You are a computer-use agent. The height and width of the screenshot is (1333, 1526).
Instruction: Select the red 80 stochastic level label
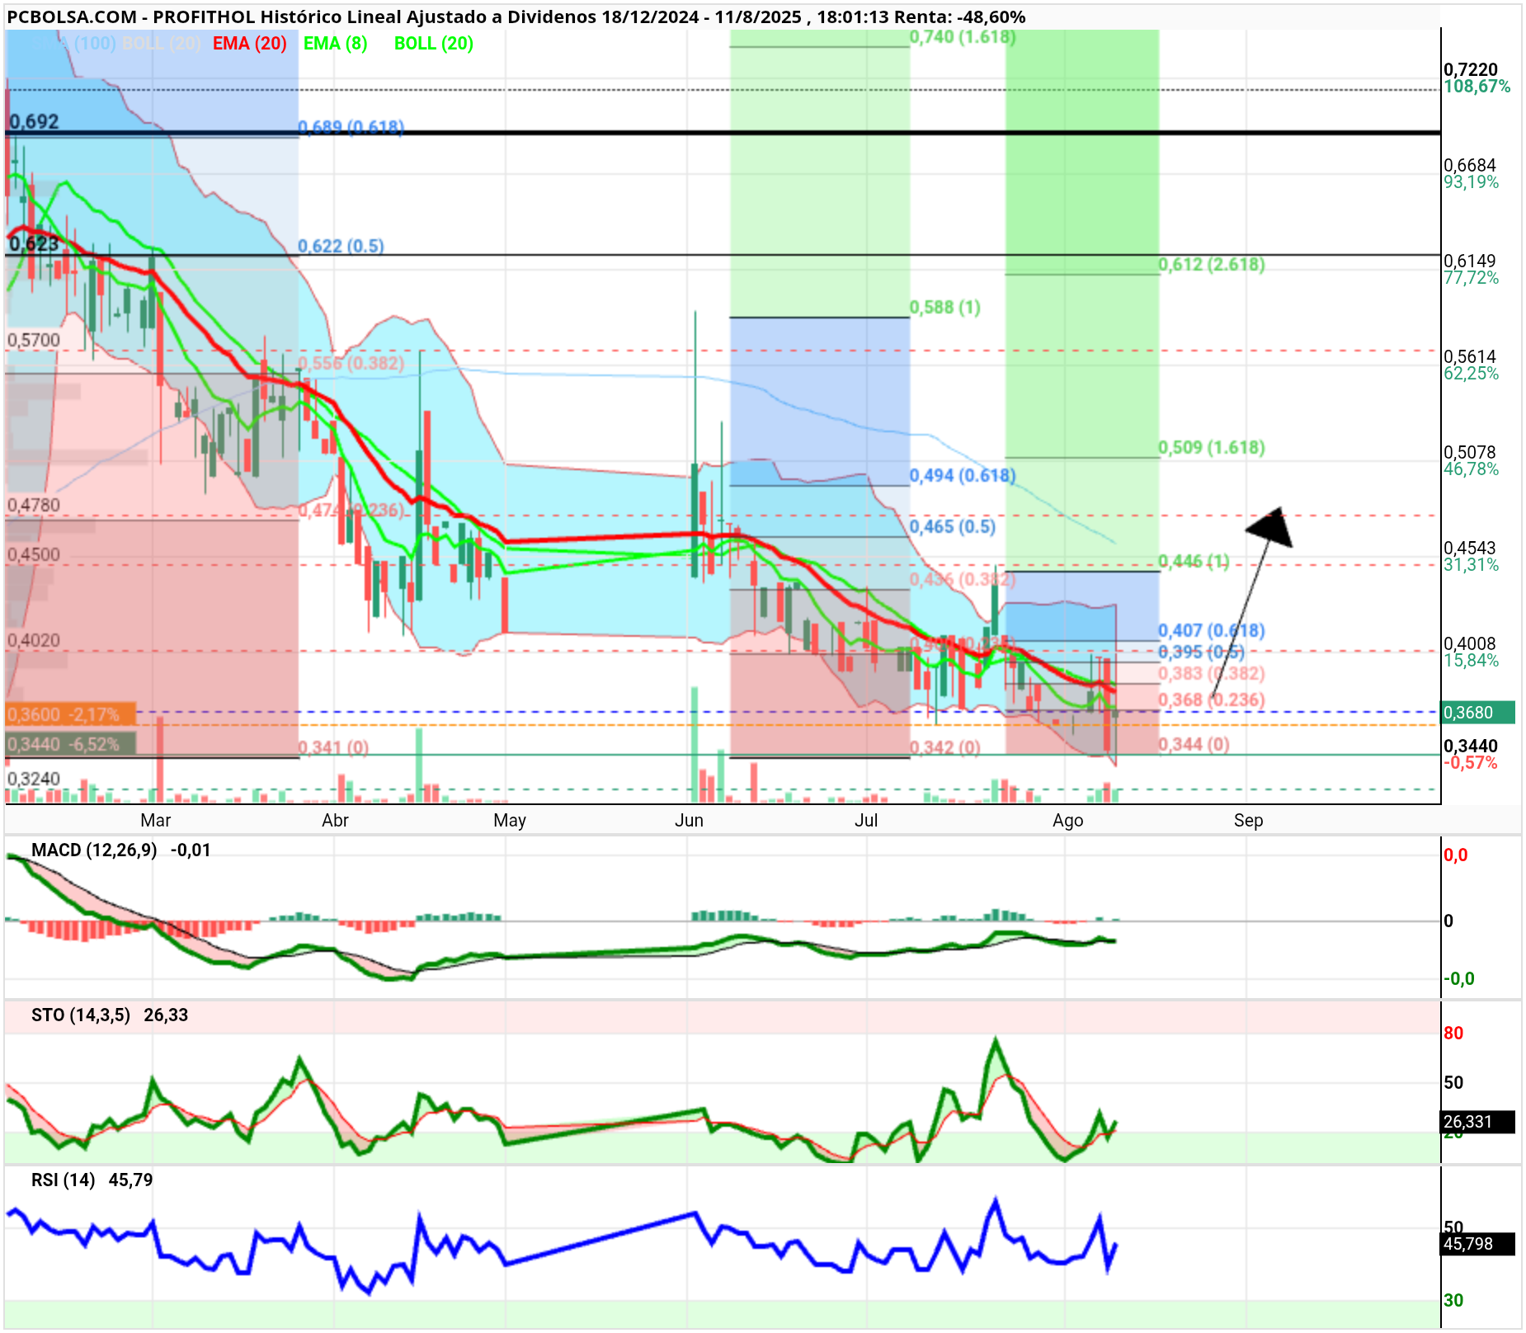1453,1033
